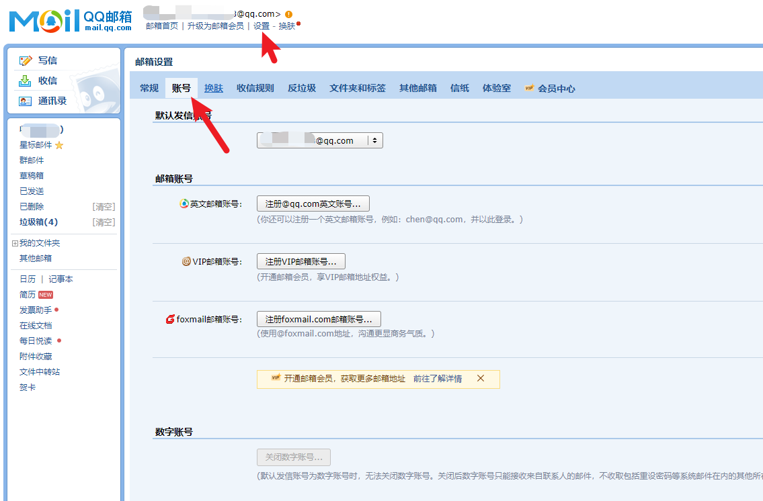Screen dimensions: 763x501
Task: Click the contacts card icon beside 通讯录
Action: (x=25, y=101)
